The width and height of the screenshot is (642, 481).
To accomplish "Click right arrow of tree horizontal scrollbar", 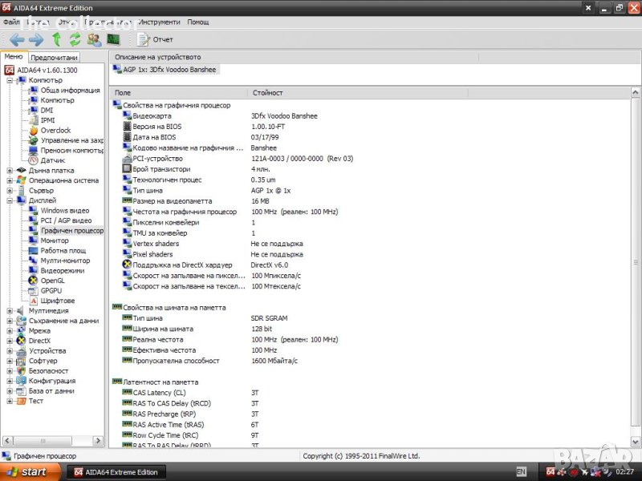I will tap(99, 441).
